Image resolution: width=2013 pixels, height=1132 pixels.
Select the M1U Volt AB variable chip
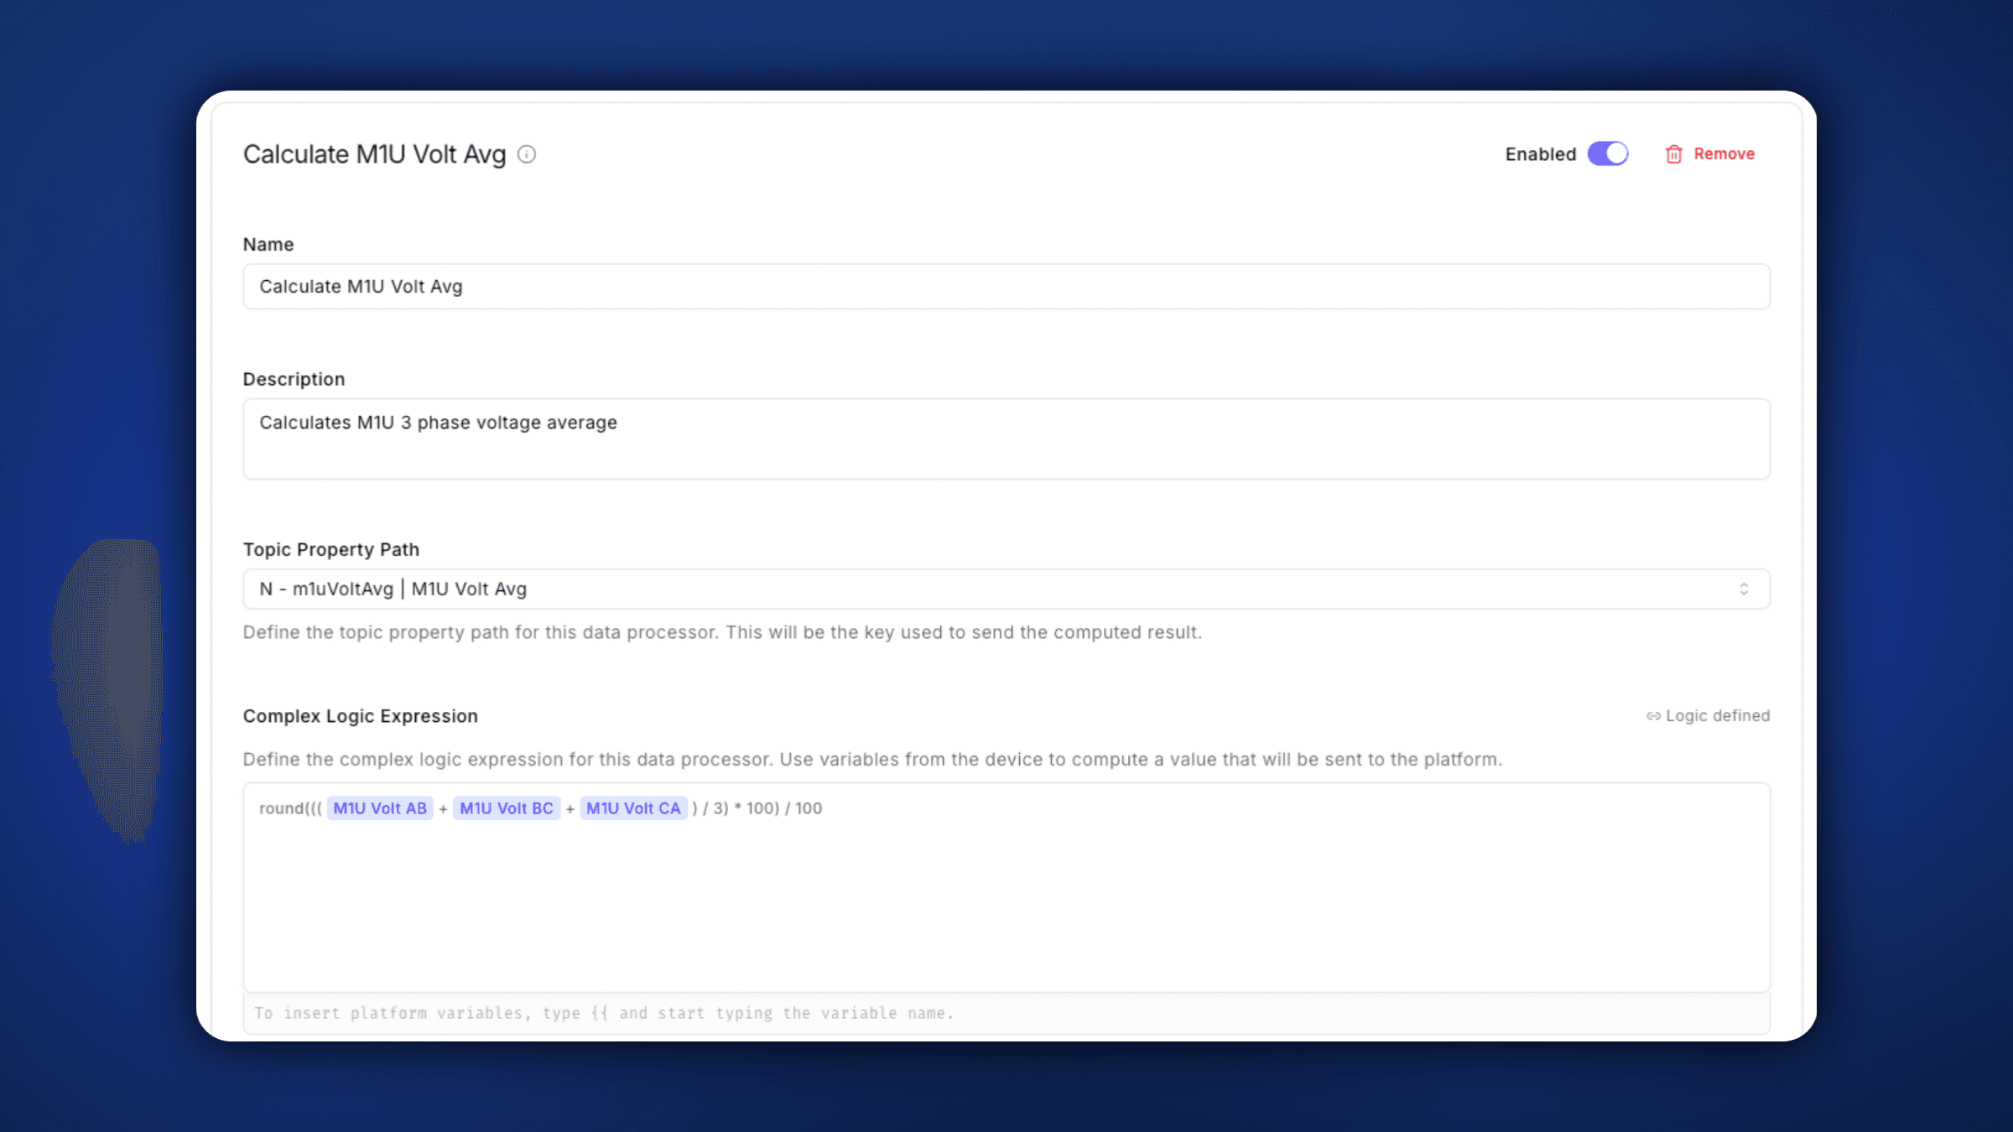(380, 808)
